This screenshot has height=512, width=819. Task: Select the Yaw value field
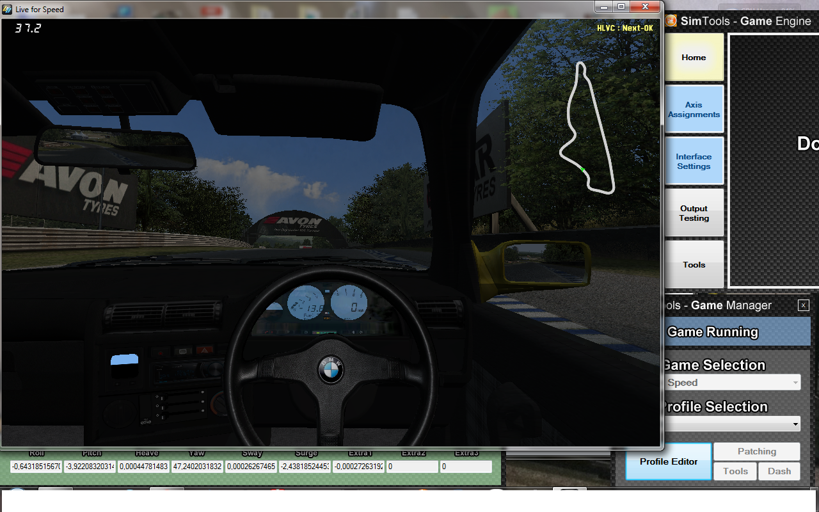pyautogui.click(x=198, y=467)
